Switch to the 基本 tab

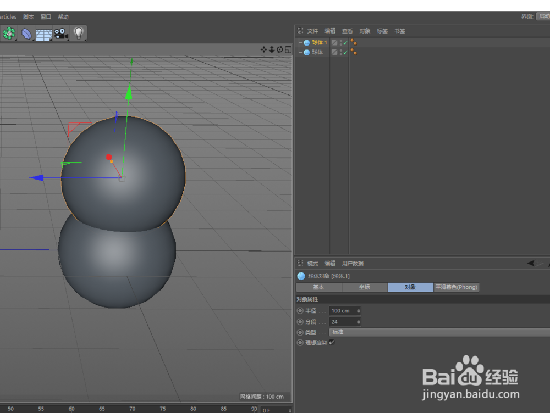319,287
